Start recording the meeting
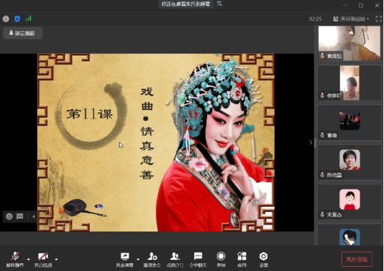The width and height of the screenshot is (384, 271). [x=221, y=259]
